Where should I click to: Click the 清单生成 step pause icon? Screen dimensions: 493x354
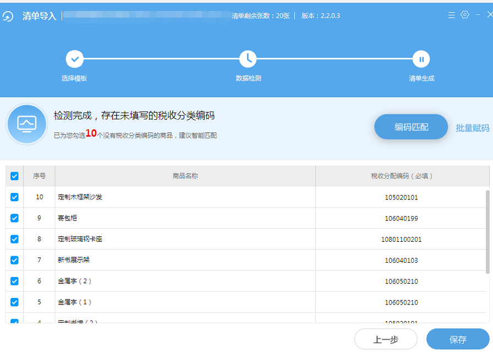tap(421, 59)
